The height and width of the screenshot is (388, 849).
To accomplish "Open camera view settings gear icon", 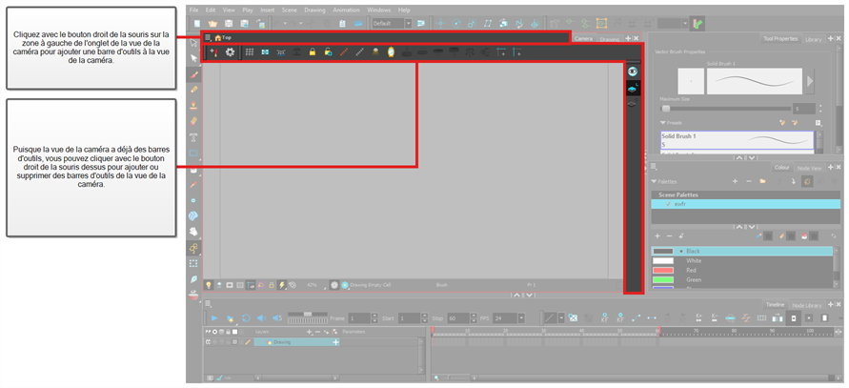I will 231,52.
